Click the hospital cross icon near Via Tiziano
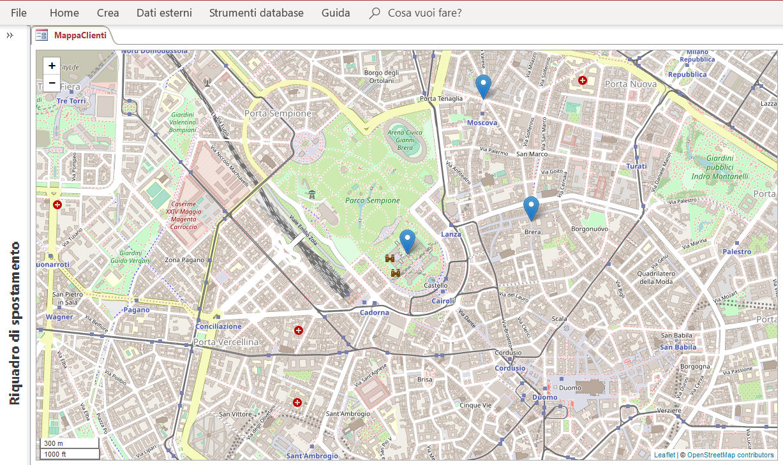783x465 pixels. pyautogui.click(x=57, y=205)
